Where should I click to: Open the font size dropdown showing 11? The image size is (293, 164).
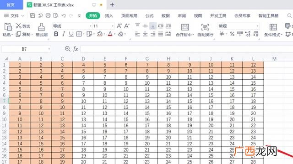(x=113, y=26)
